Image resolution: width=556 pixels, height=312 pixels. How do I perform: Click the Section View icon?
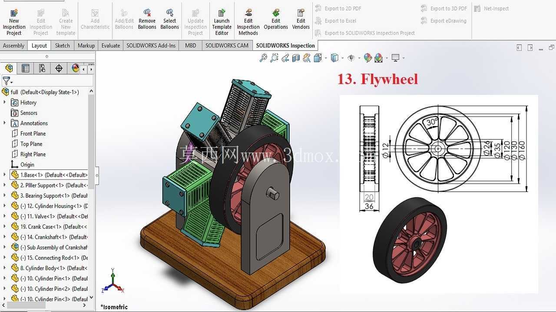tap(296, 58)
